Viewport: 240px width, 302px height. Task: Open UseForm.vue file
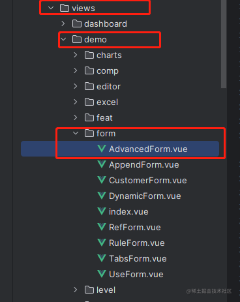tap(136, 275)
